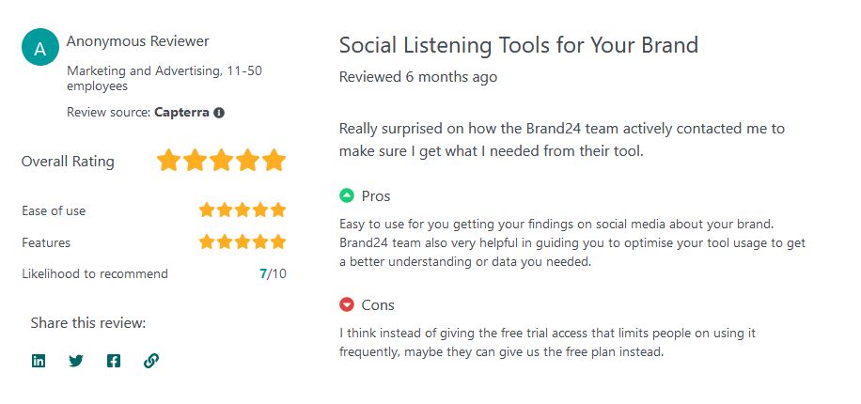This screenshot has width=861, height=404.
Task: Share this review on Twitter
Action: click(x=76, y=361)
